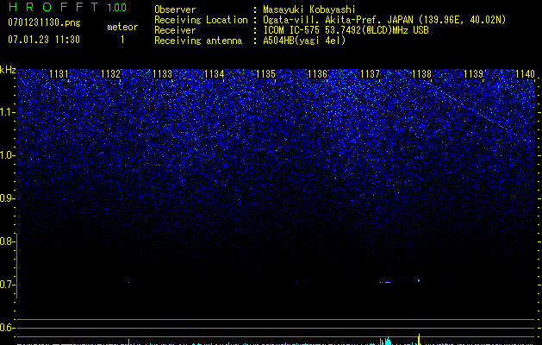
Task: Click the 1136 time marker
Action: point(318,74)
